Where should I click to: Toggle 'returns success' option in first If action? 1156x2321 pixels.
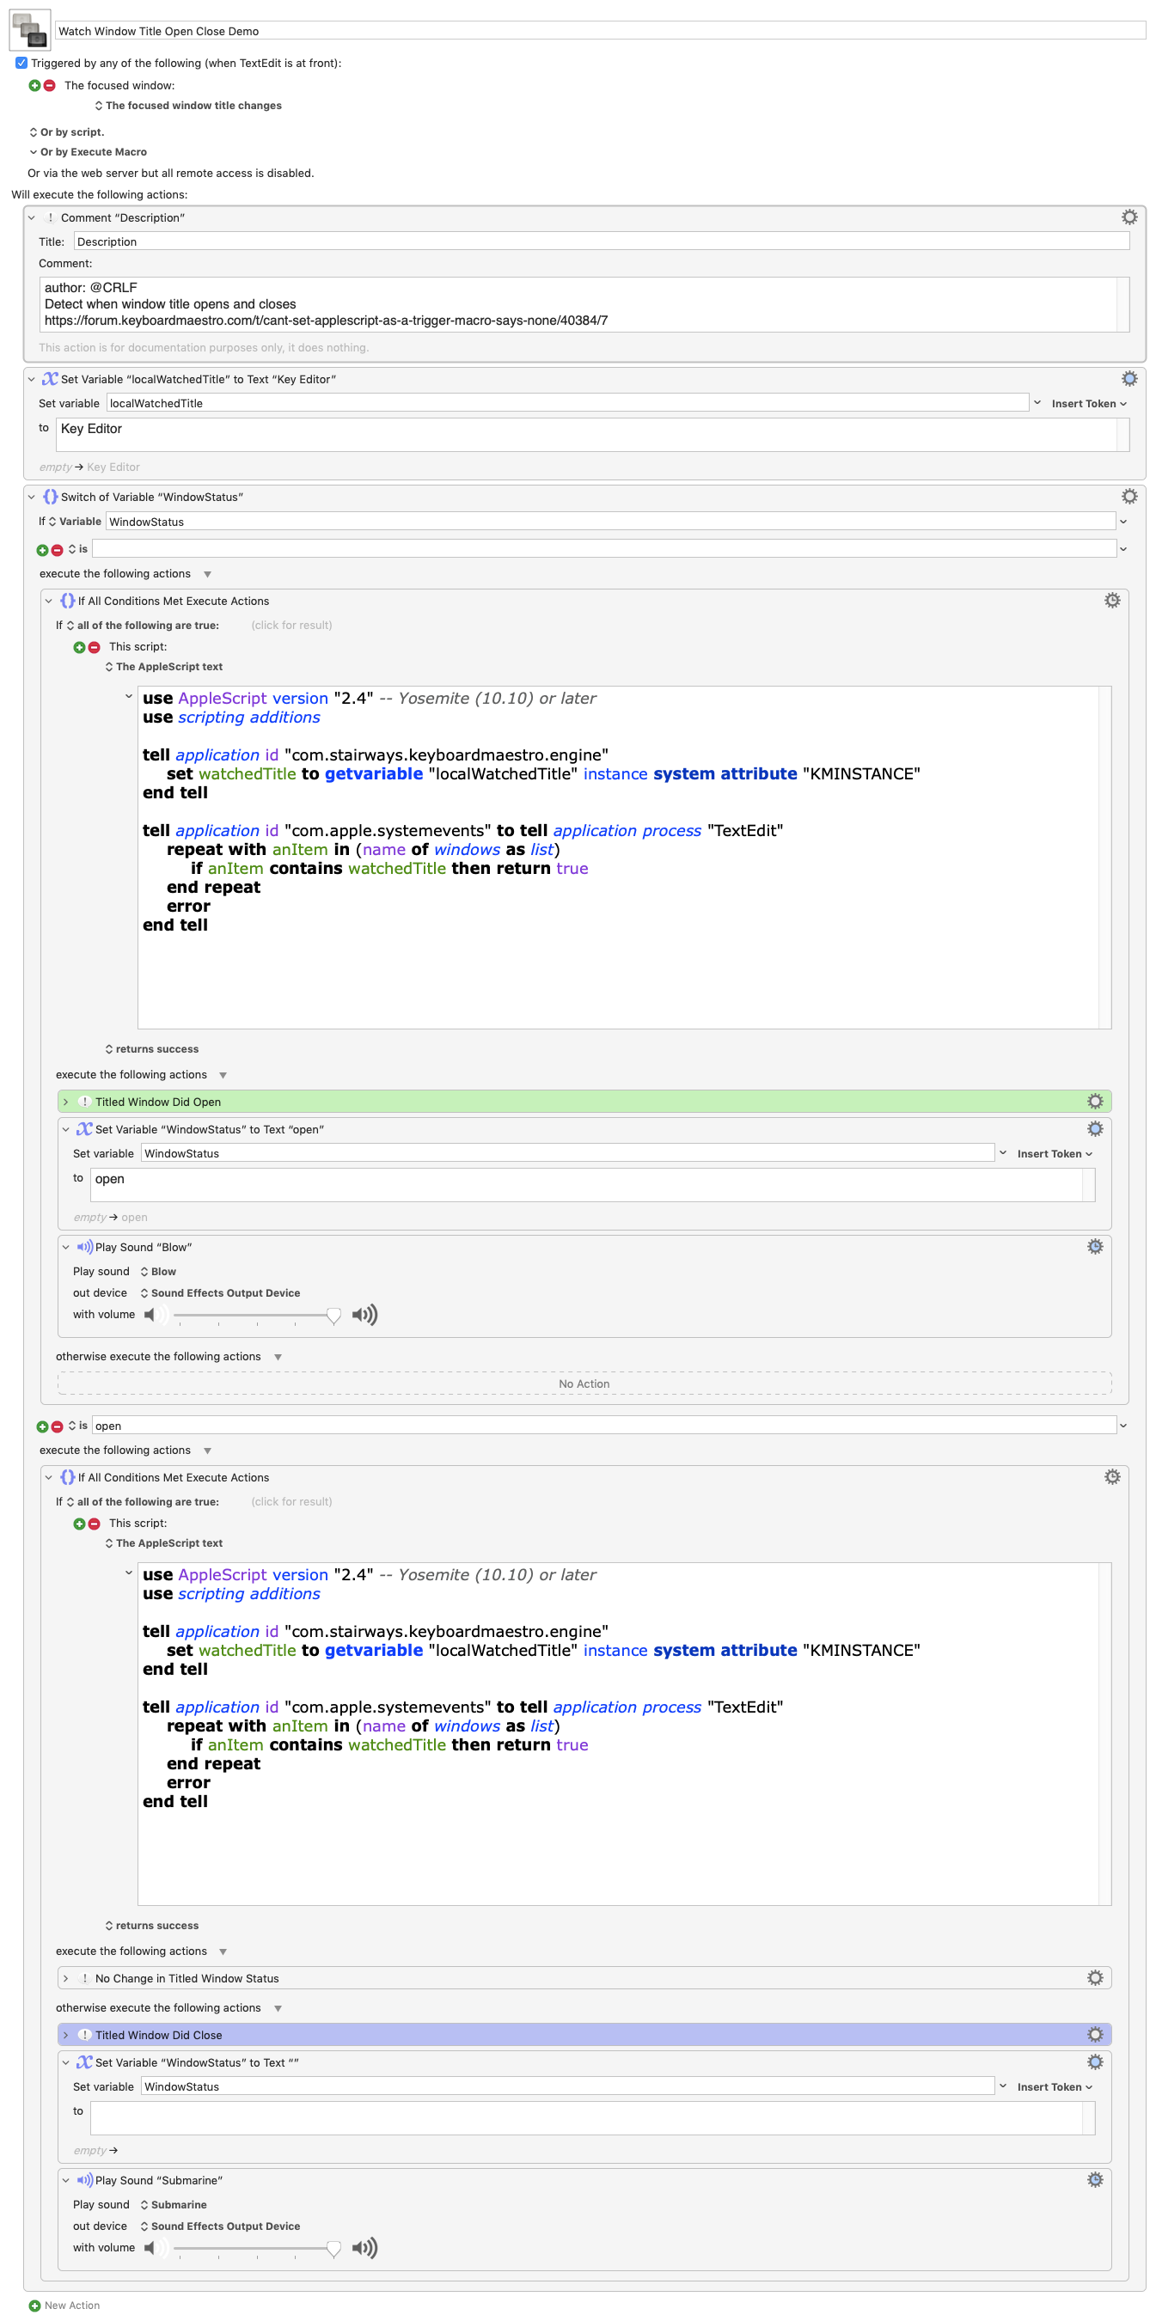click(151, 1048)
